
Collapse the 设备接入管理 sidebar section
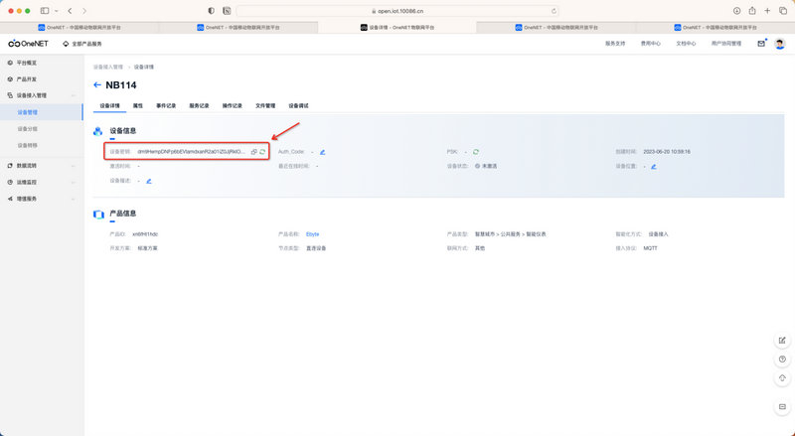(x=42, y=95)
